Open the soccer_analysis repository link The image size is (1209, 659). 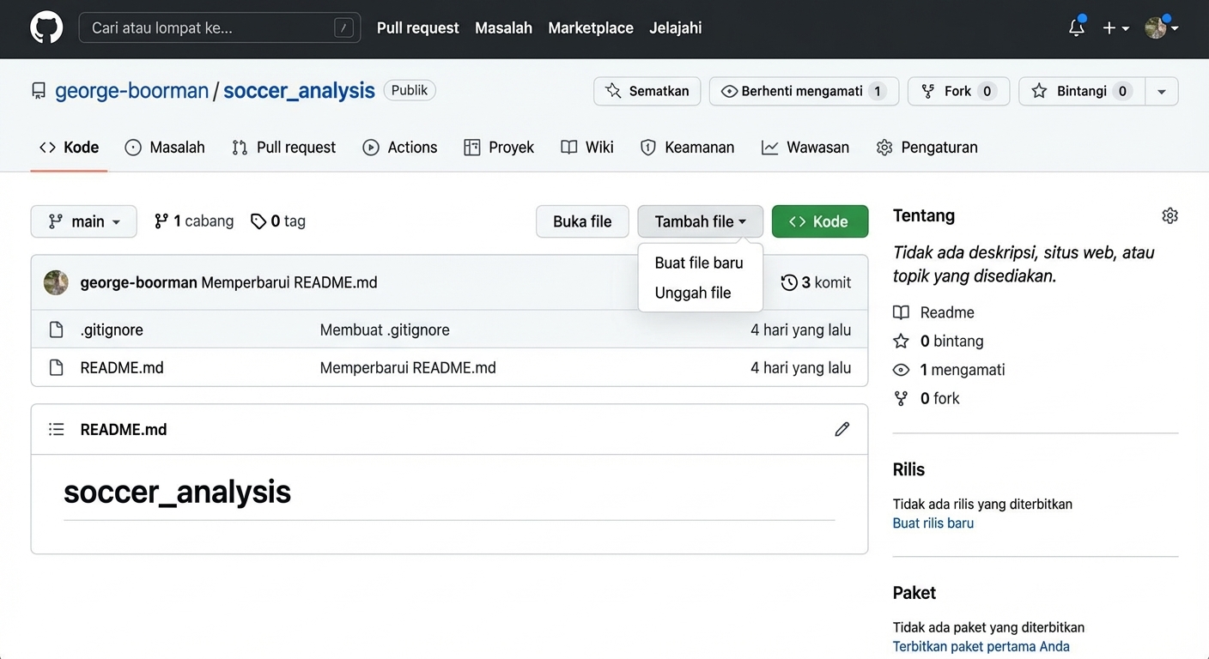(299, 91)
